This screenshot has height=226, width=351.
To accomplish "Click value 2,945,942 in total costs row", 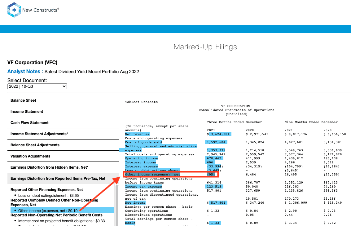I will click(x=216, y=154).
